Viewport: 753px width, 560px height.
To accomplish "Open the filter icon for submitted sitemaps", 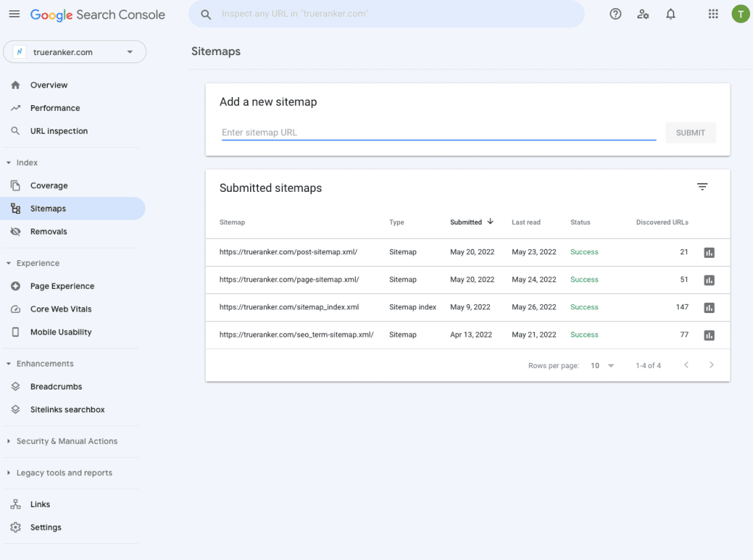I will pos(702,187).
